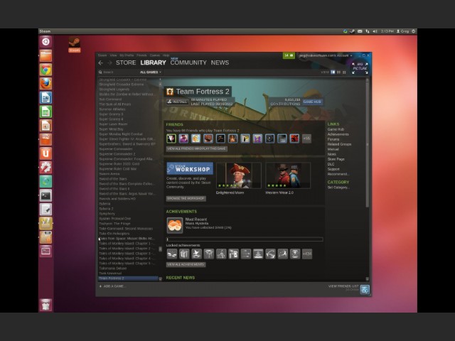Go to the STORE tab

(126, 63)
